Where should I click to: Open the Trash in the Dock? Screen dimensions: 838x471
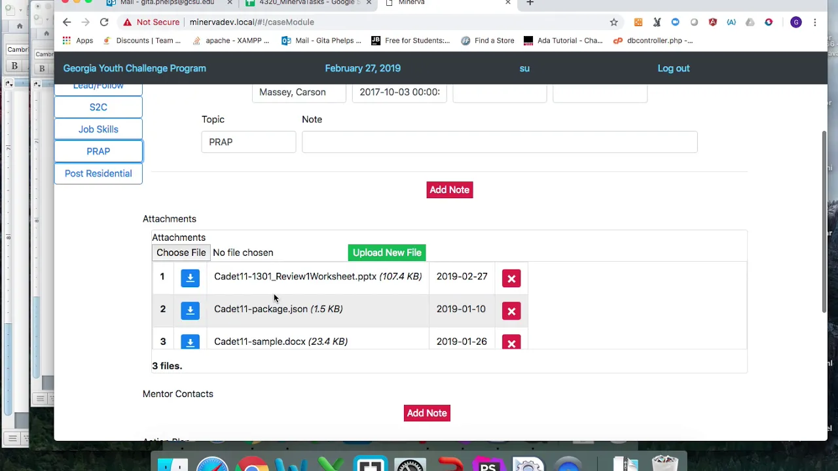(x=665, y=463)
